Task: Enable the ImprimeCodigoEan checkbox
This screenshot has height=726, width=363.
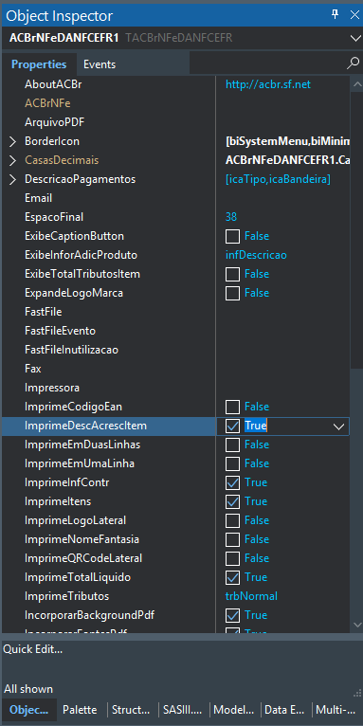Action: point(232,407)
